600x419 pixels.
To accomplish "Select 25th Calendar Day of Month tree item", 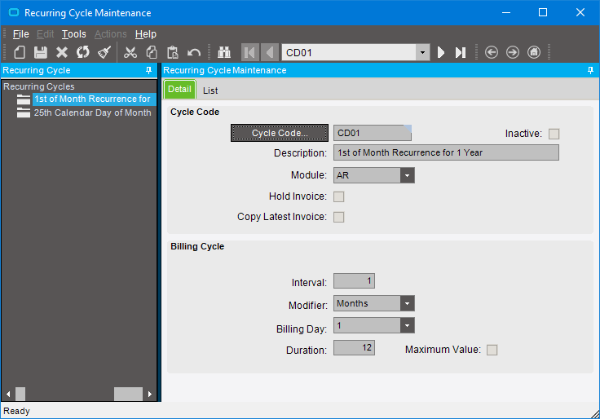I will pos(92,112).
